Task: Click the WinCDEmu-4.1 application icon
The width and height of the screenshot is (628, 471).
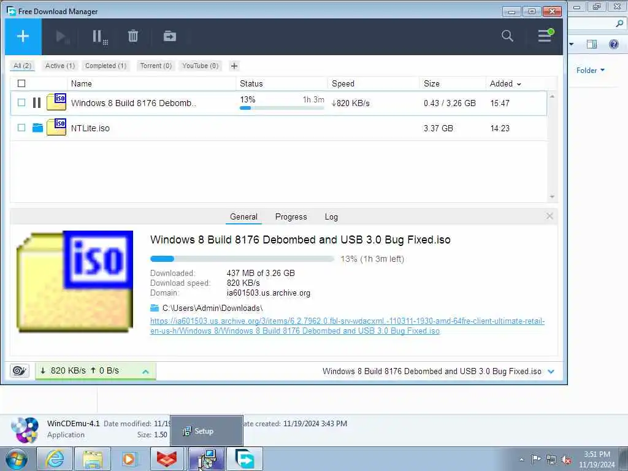Action: pyautogui.click(x=25, y=430)
